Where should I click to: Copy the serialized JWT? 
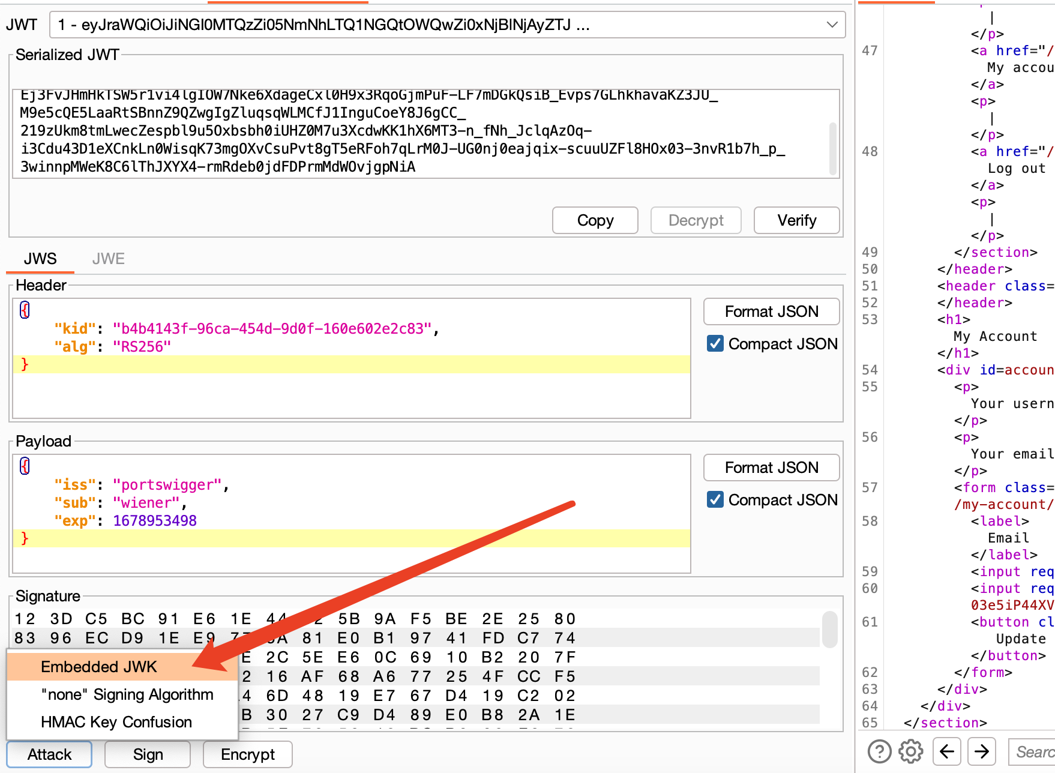tap(595, 220)
